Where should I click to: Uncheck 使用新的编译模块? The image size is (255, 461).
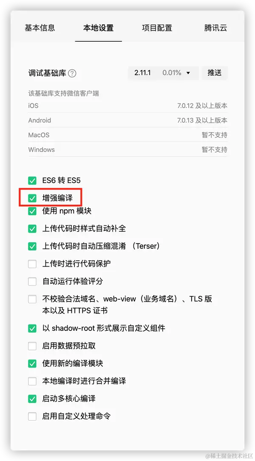click(32, 364)
